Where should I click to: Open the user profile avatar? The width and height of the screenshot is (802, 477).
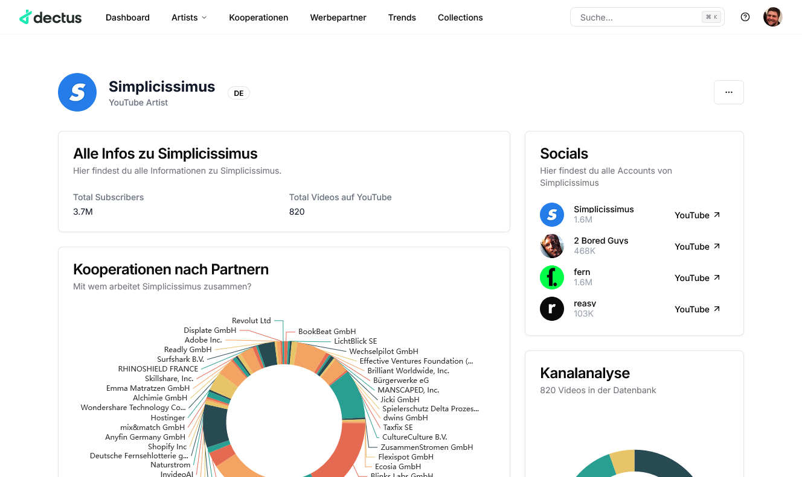click(772, 17)
